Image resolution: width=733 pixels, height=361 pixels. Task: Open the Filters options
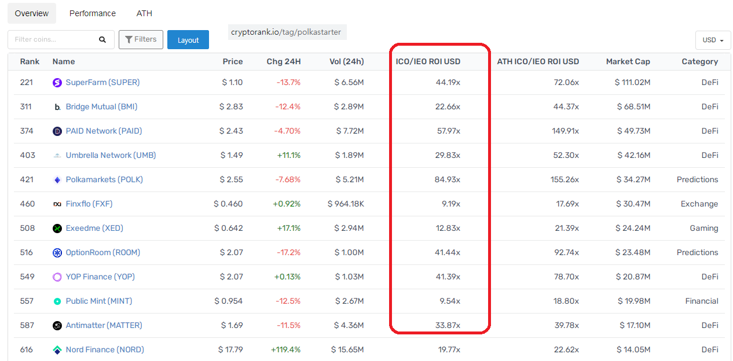tap(141, 39)
